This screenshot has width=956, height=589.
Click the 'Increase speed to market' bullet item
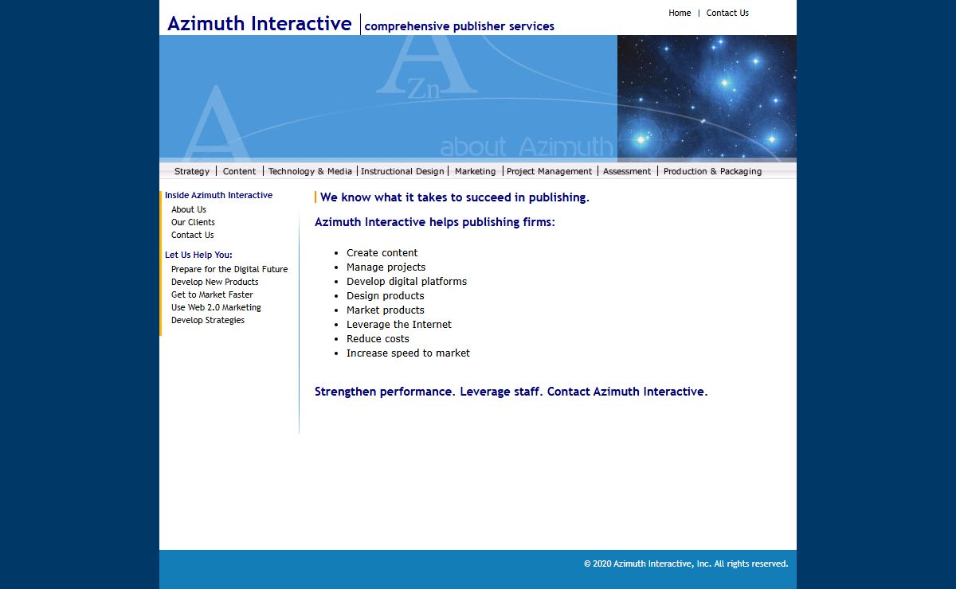[408, 353]
